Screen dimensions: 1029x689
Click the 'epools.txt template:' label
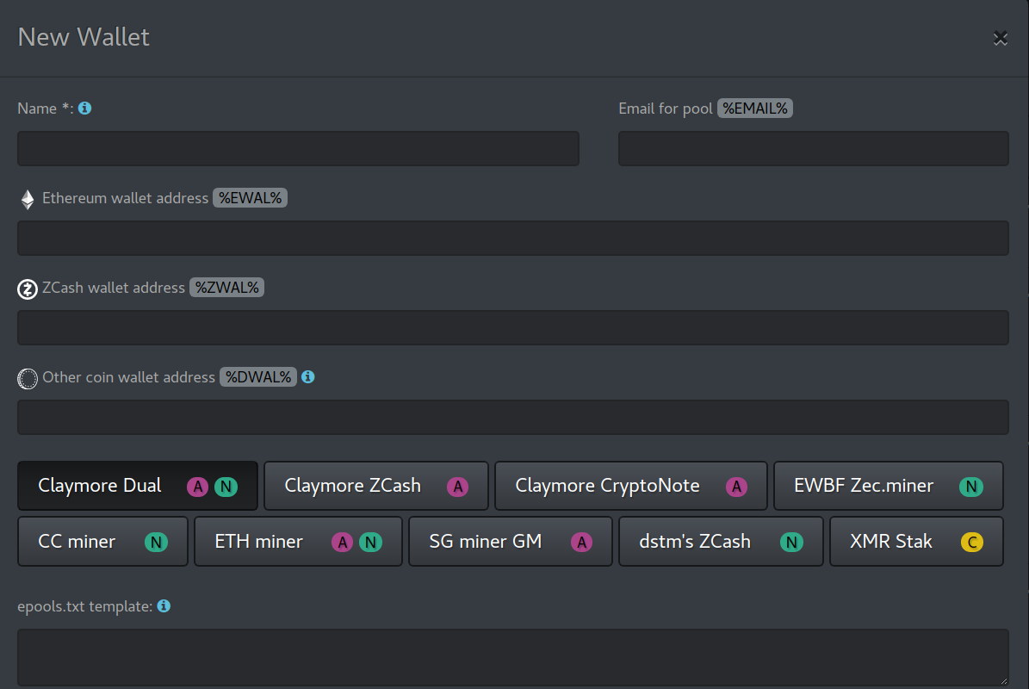84,606
